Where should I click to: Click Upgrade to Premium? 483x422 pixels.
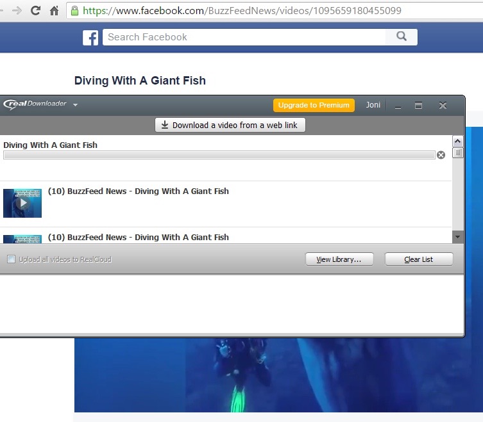[314, 105]
